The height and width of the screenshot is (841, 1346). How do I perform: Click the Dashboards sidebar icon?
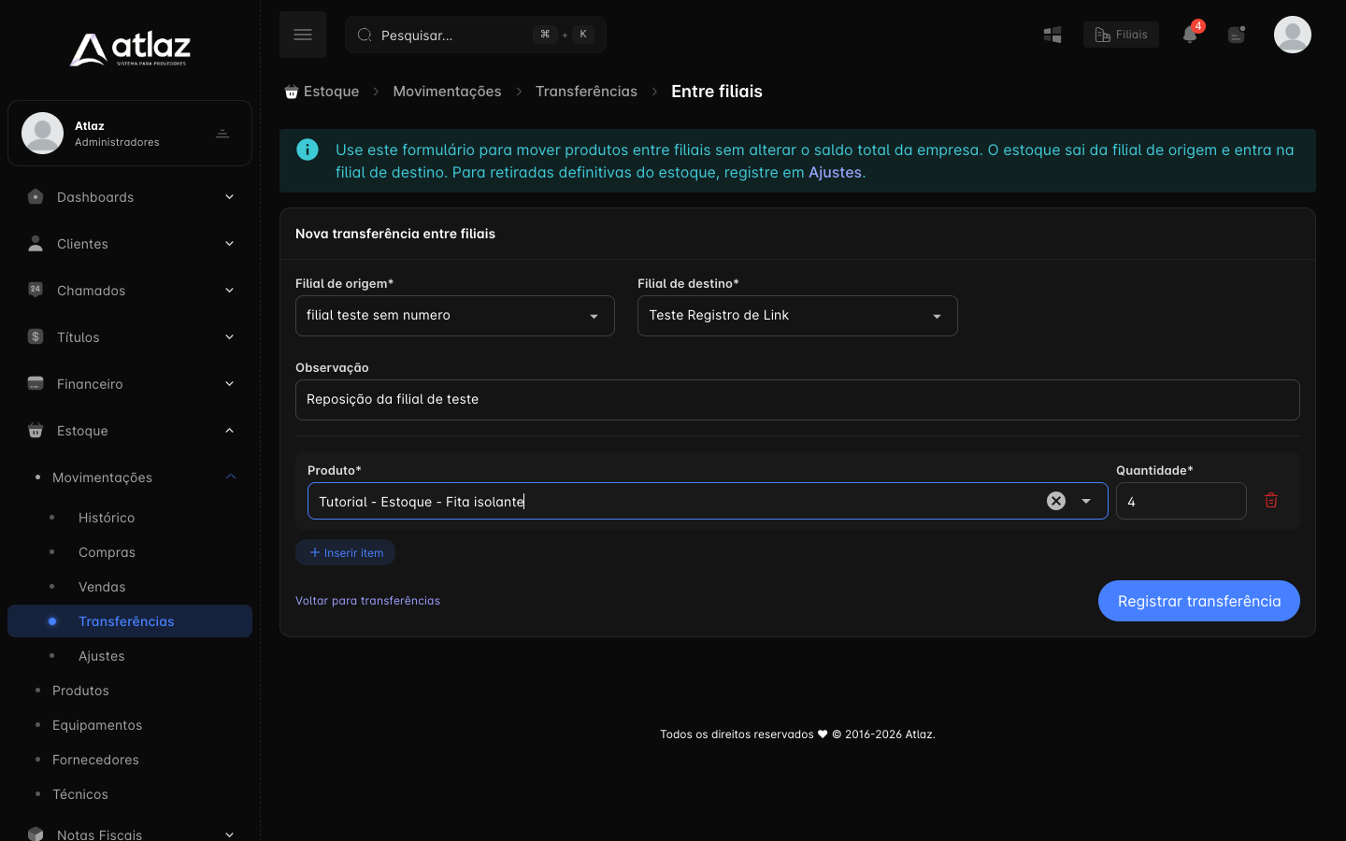point(36,197)
